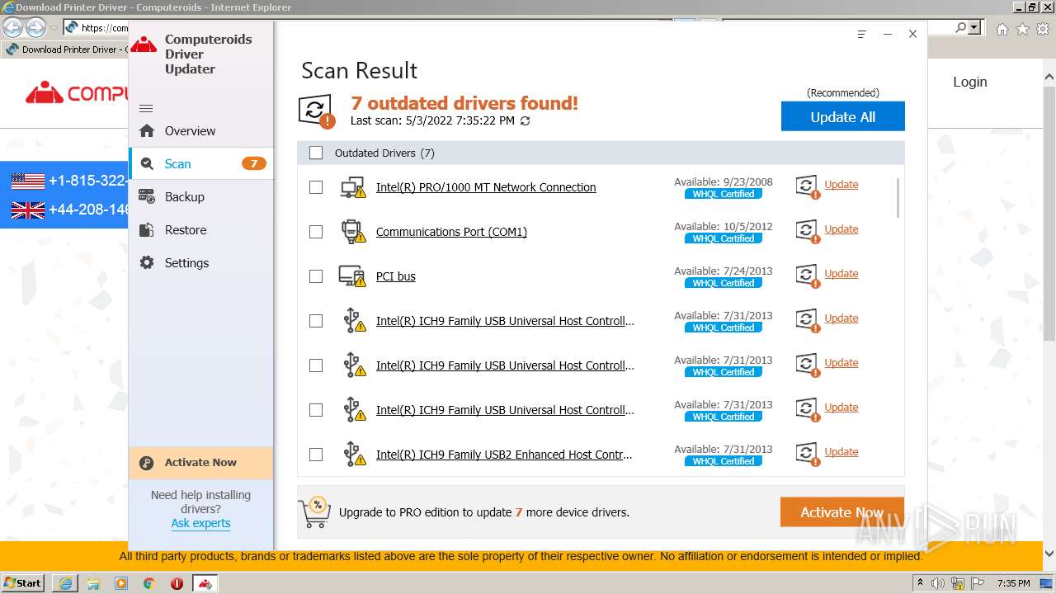This screenshot has width=1056, height=594.
Task: Open the IE search dropdown arrow
Action: click(974, 27)
